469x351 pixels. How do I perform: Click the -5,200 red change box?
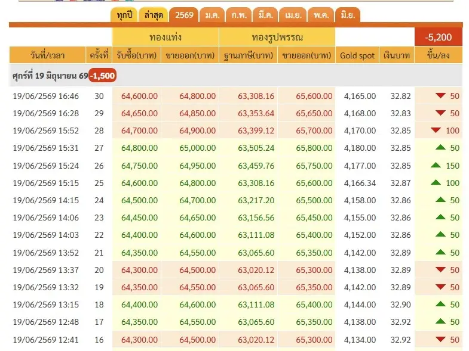(x=438, y=37)
